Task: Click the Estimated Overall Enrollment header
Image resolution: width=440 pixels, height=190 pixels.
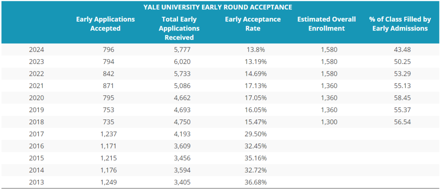Action: (326, 24)
